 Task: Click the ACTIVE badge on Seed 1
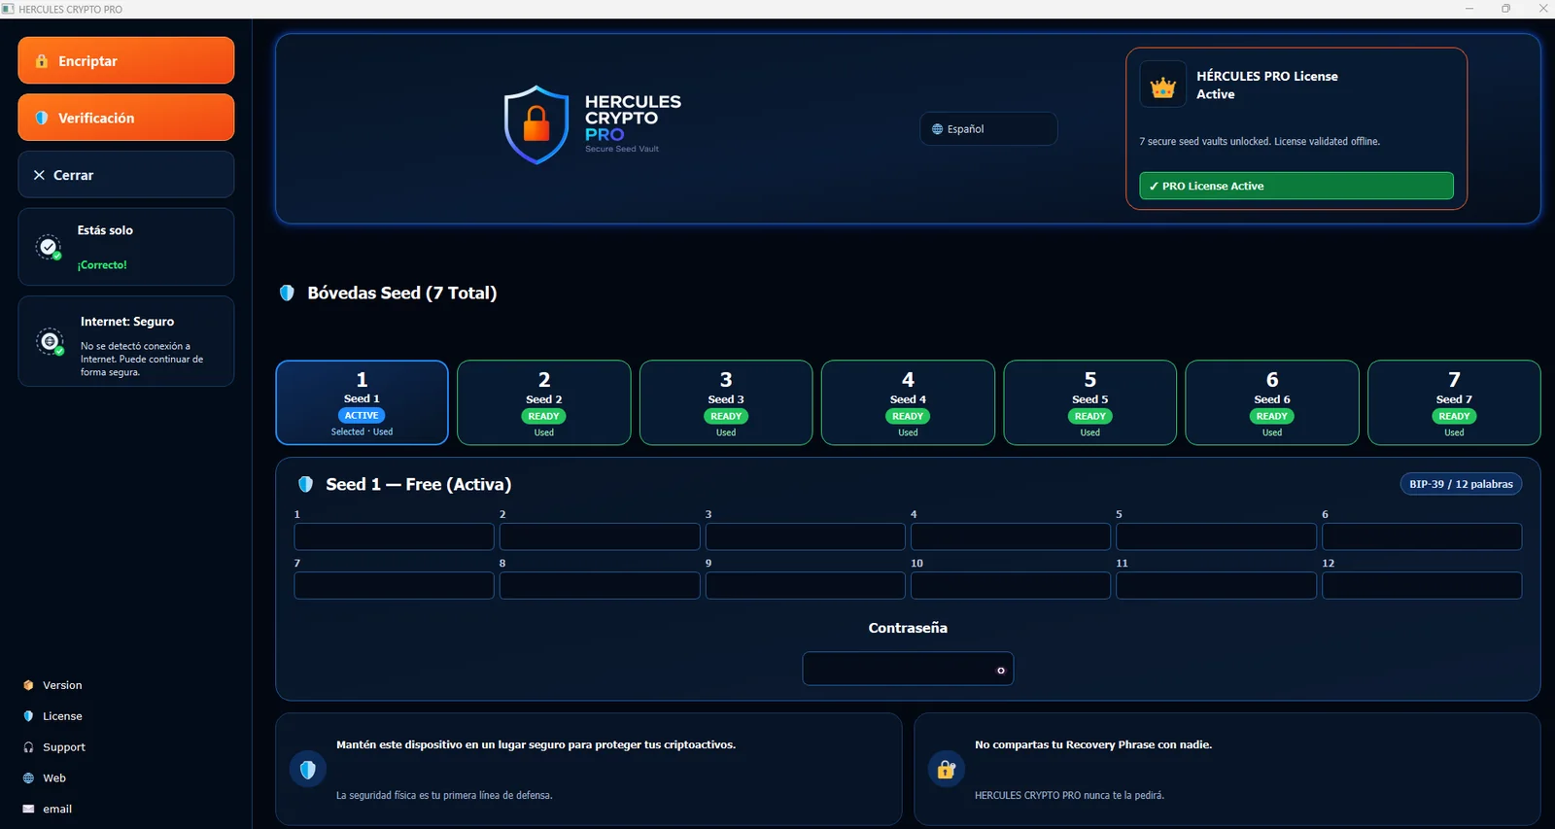(x=362, y=415)
